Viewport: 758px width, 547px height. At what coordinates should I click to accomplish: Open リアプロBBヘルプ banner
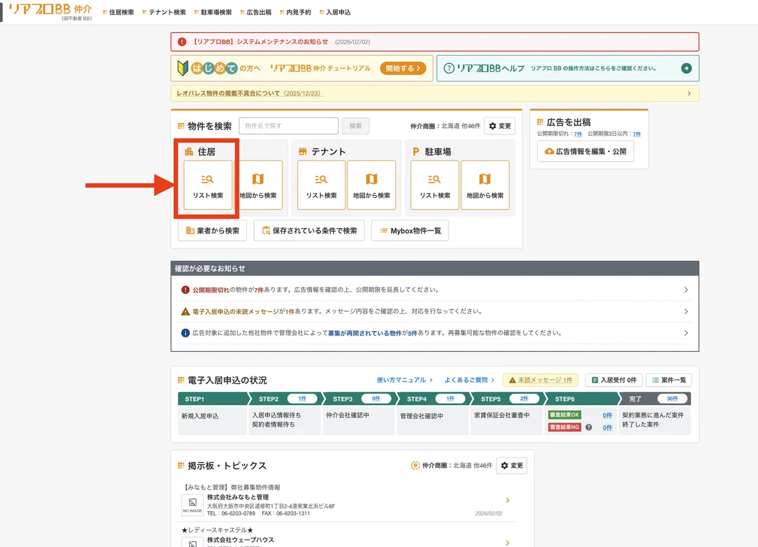(x=568, y=68)
